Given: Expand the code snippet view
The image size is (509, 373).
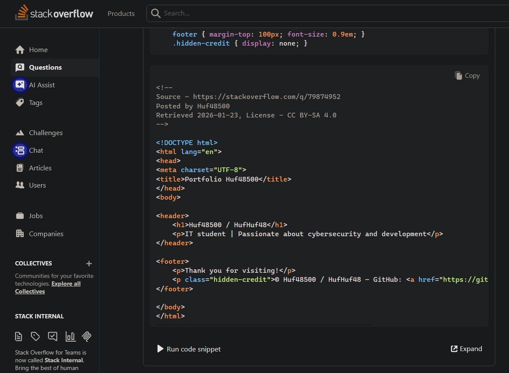Looking at the screenshot, I should (x=466, y=349).
